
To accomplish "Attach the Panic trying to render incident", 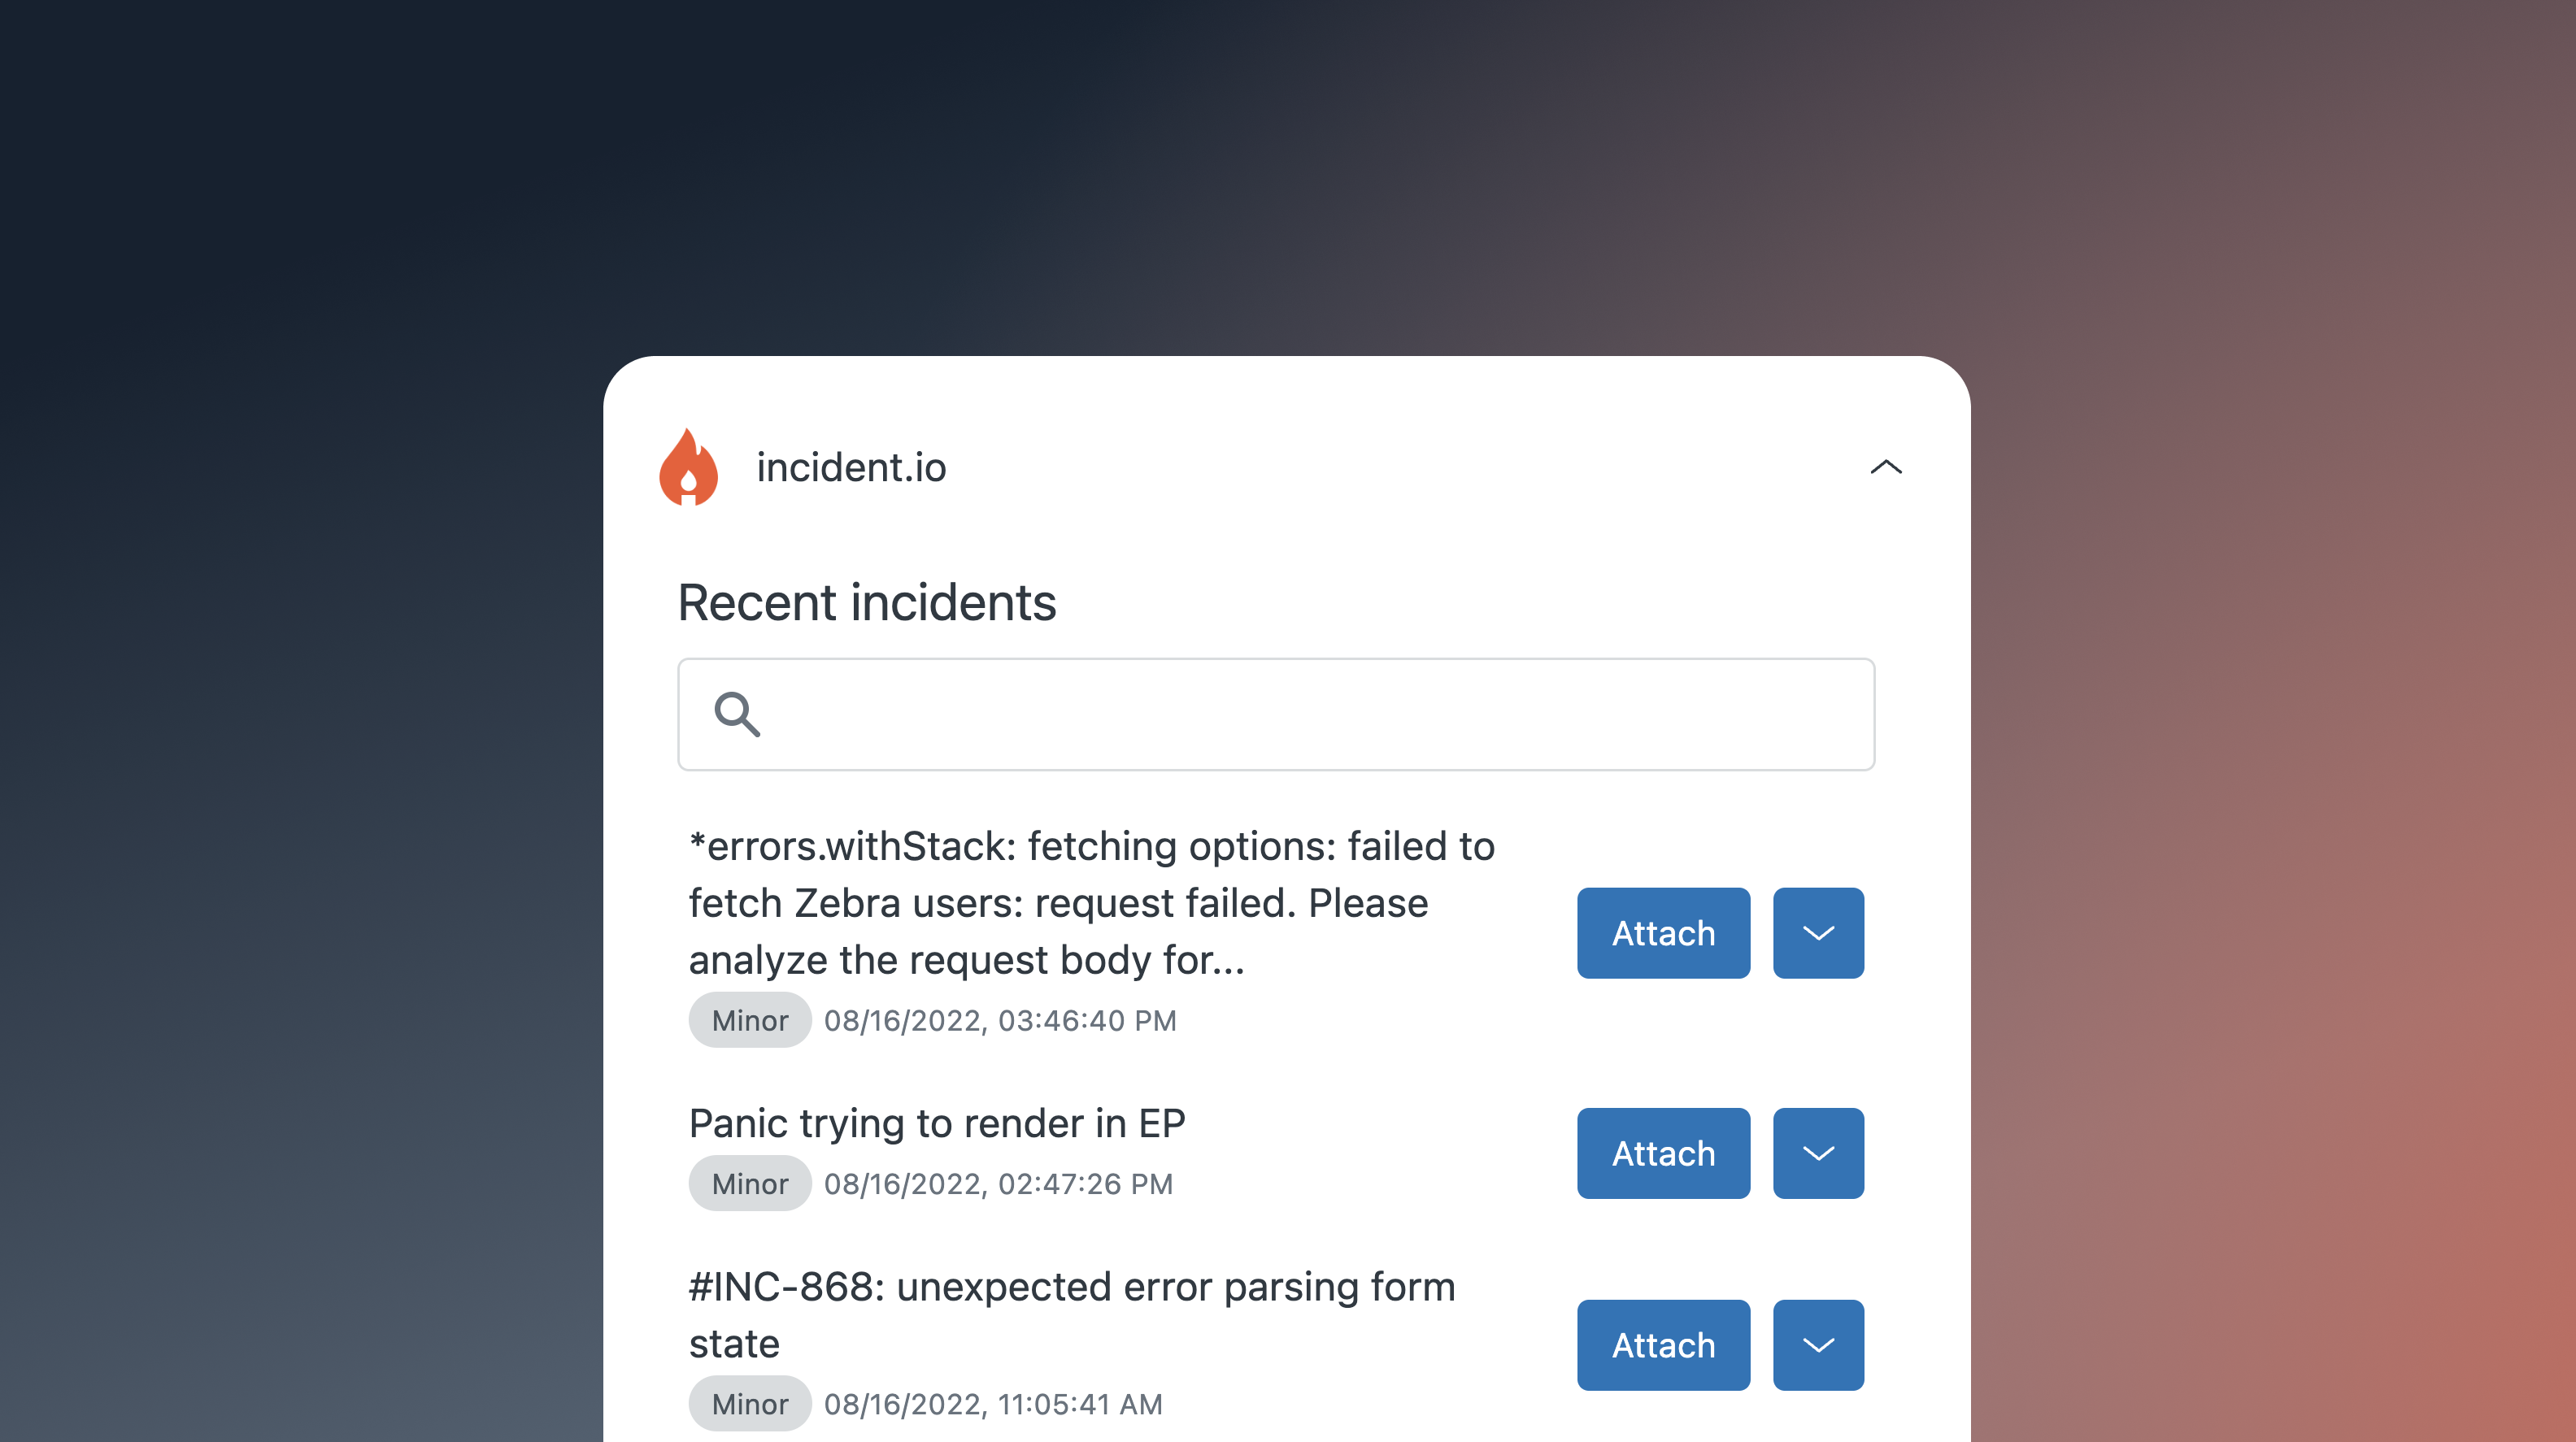I will (x=1663, y=1153).
